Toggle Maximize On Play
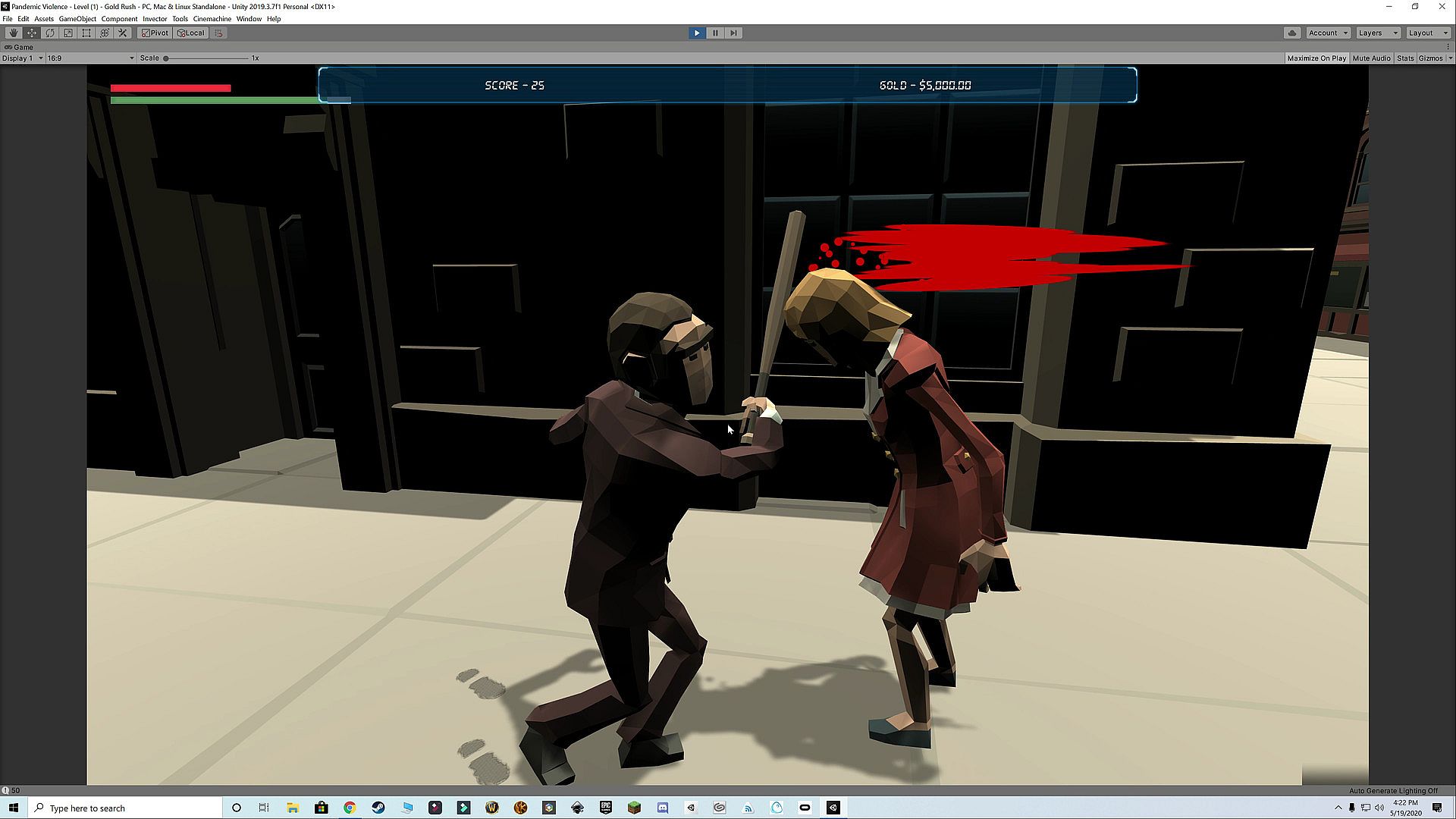This screenshot has height=819, width=1456. [x=1316, y=58]
